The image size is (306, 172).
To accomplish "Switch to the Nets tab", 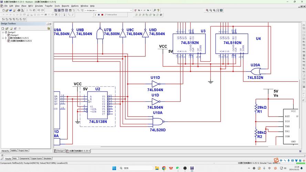I will 15,159.
